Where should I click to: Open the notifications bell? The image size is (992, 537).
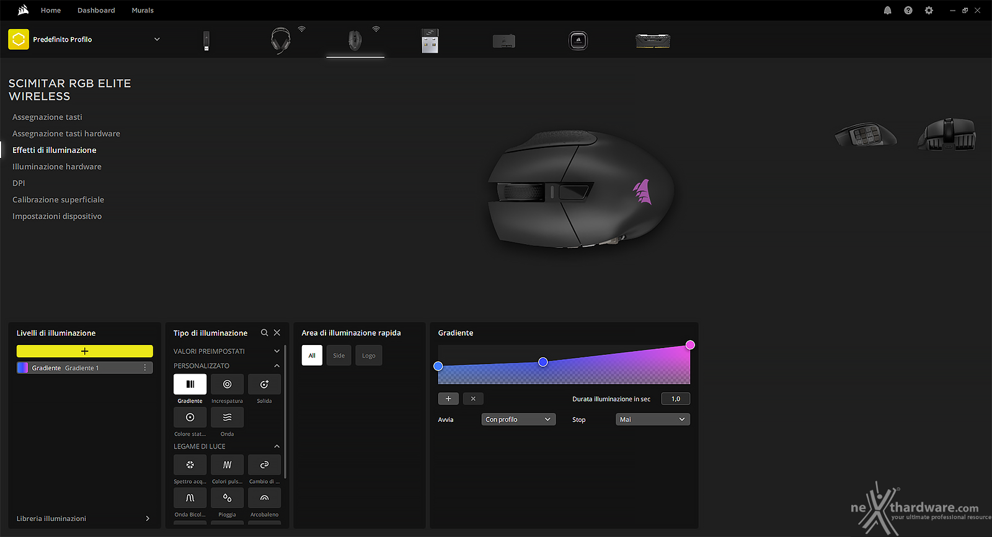887,11
